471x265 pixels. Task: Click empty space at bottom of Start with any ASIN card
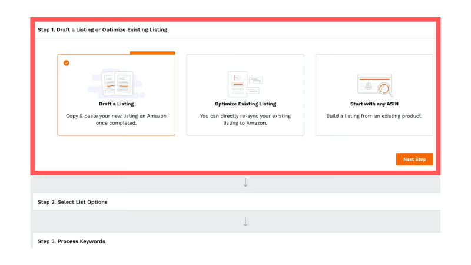point(374,128)
